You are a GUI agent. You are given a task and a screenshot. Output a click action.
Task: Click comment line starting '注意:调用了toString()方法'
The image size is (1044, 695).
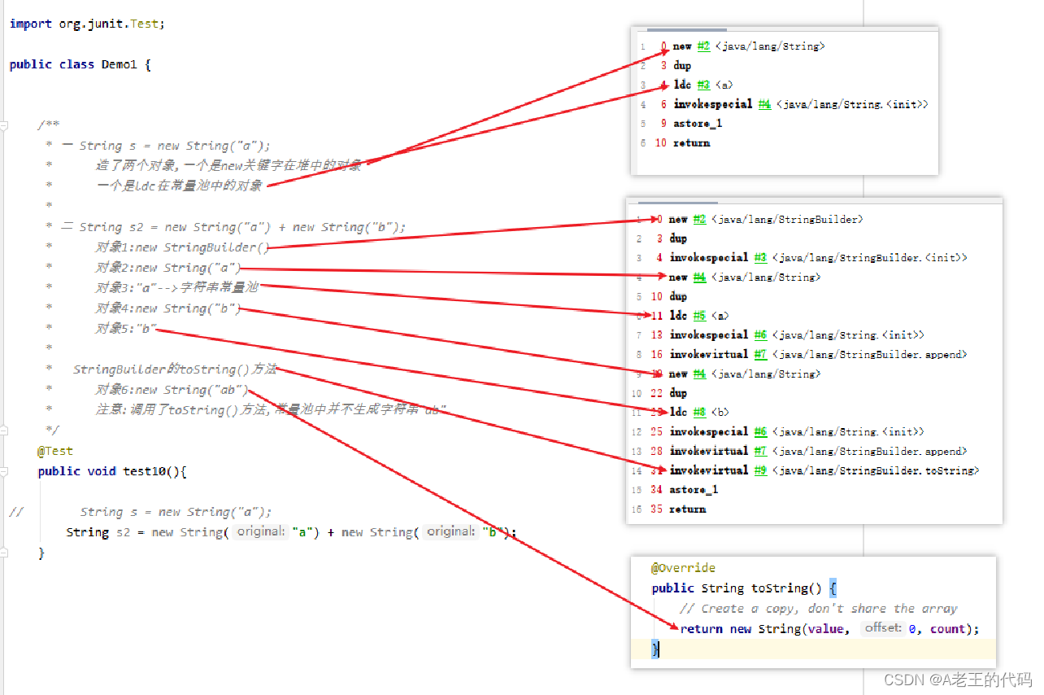(271, 410)
